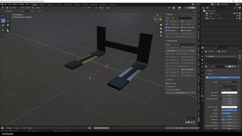This screenshot has width=242, height=136.
Task: Click the pan hand viewport icon
Action: (161, 29)
